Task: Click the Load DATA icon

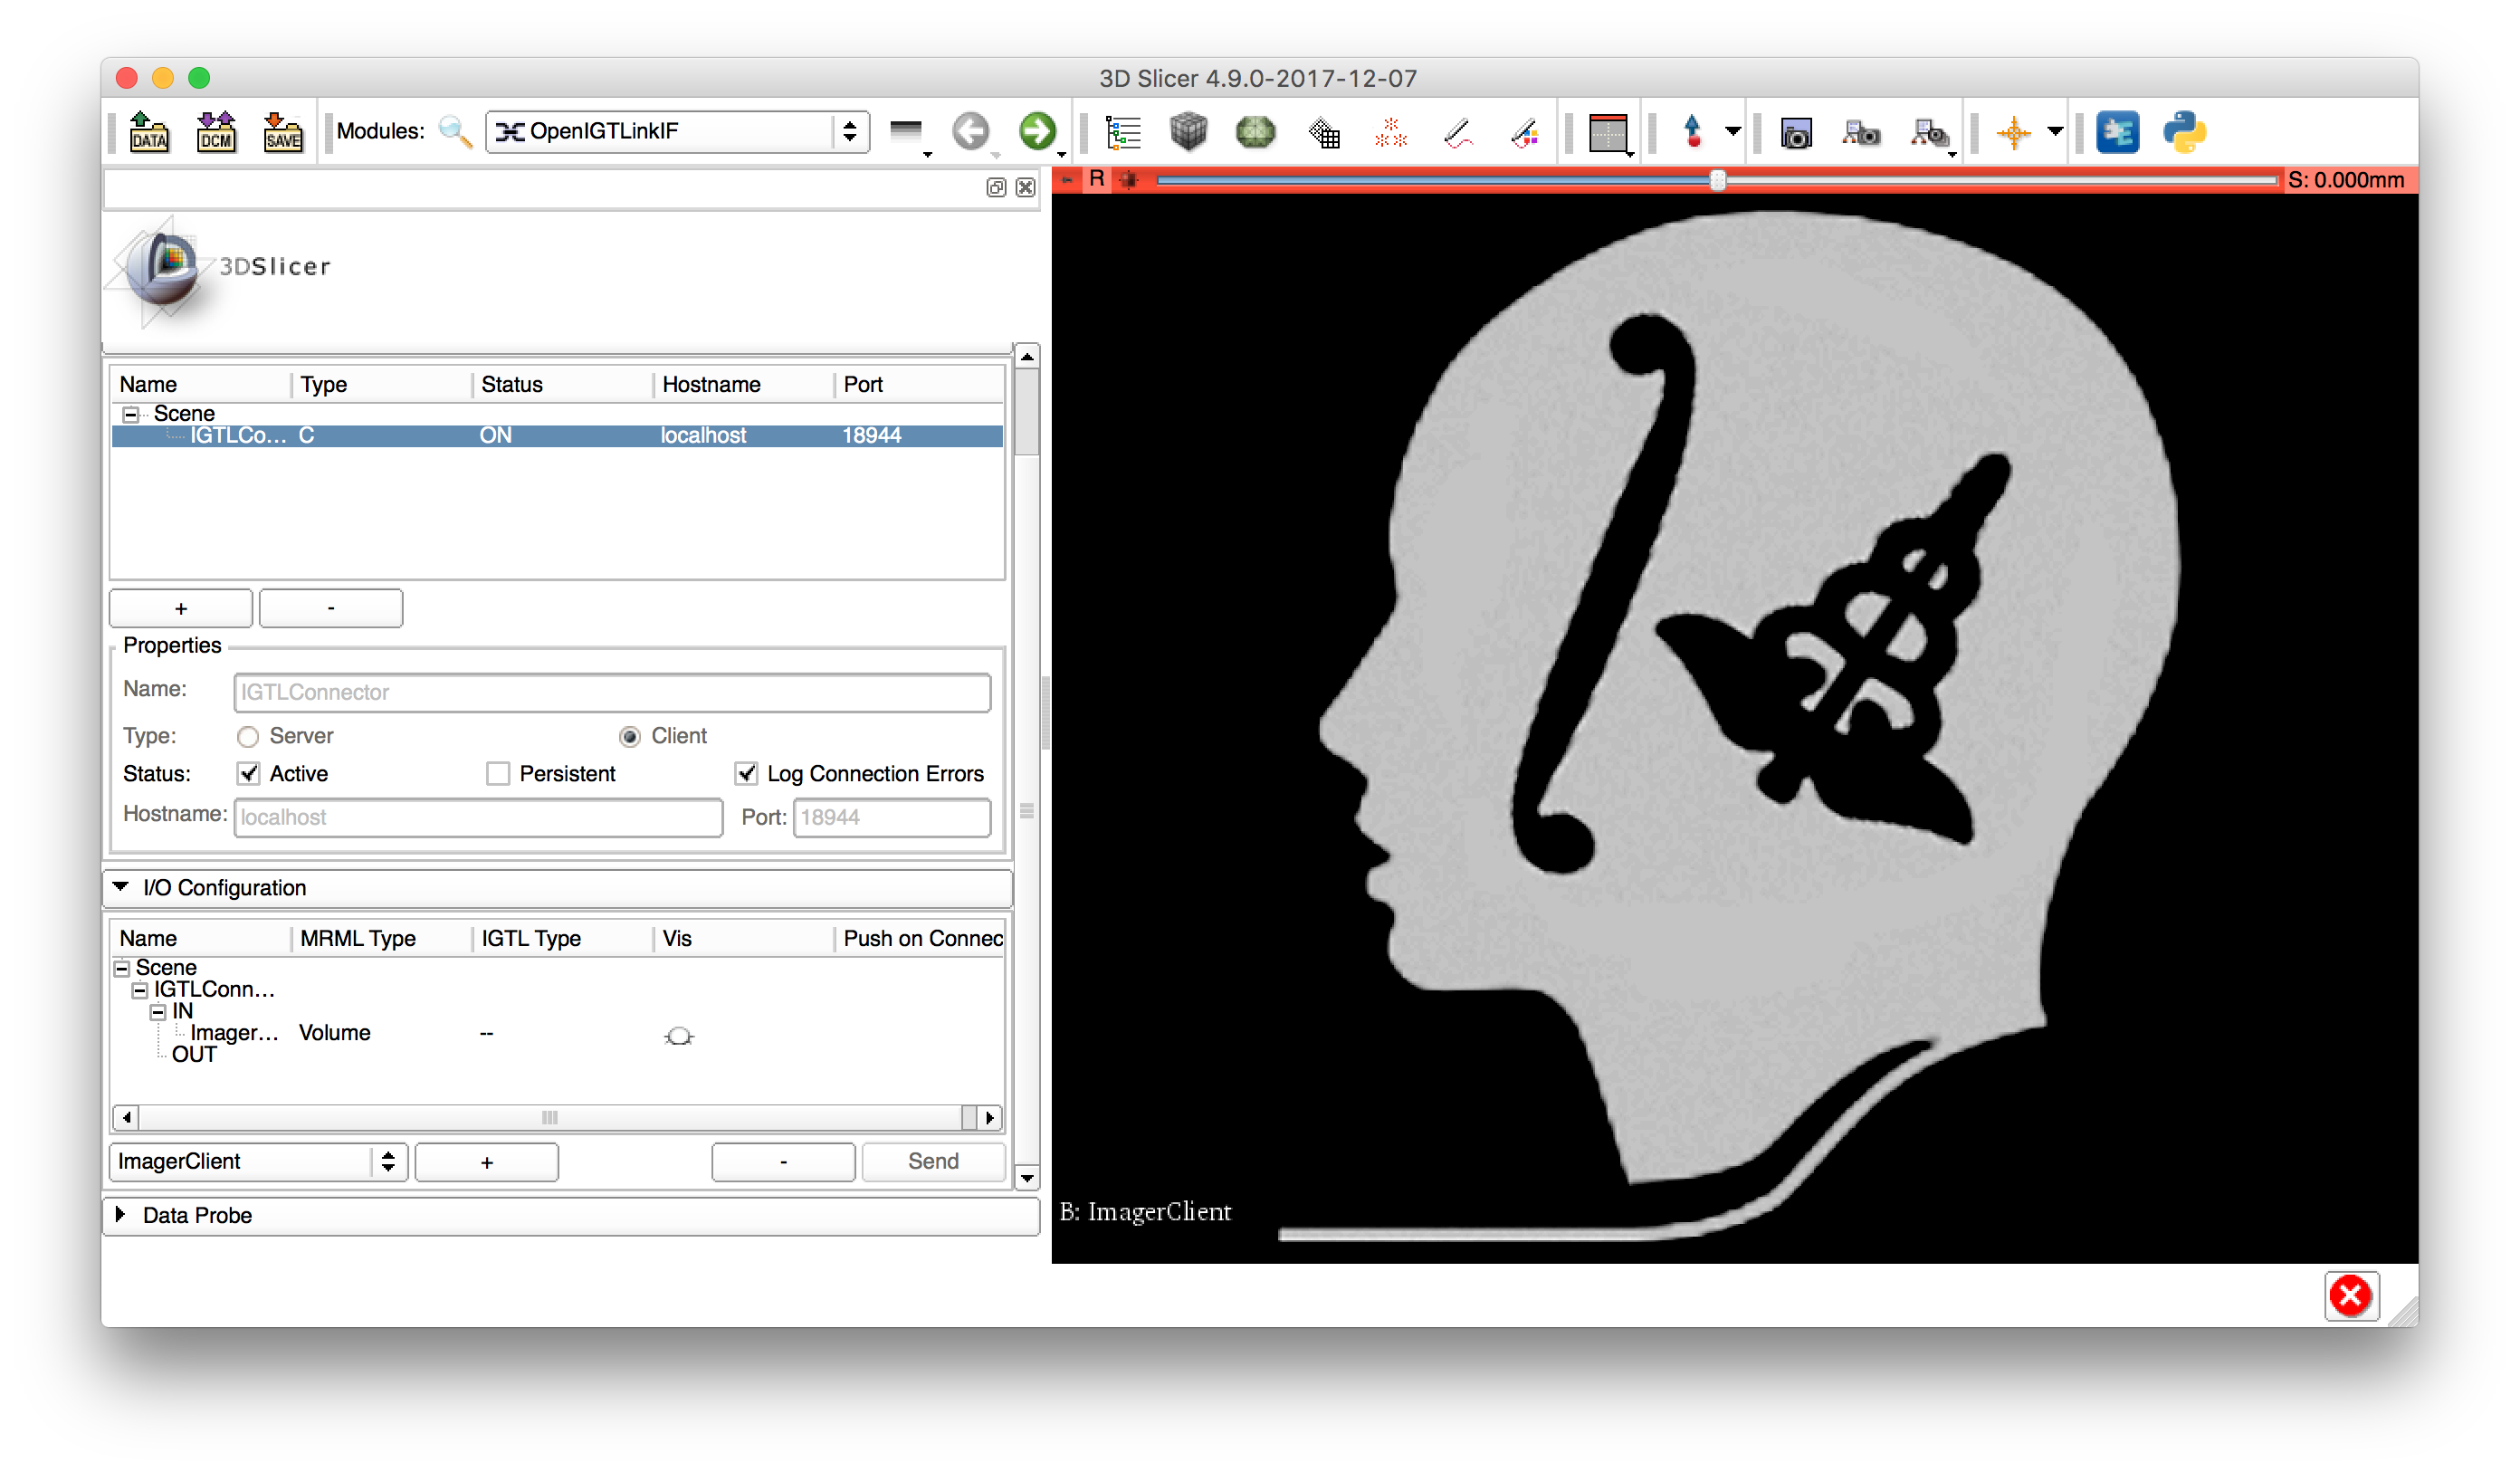Action: pyautogui.click(x=149, y=132)
